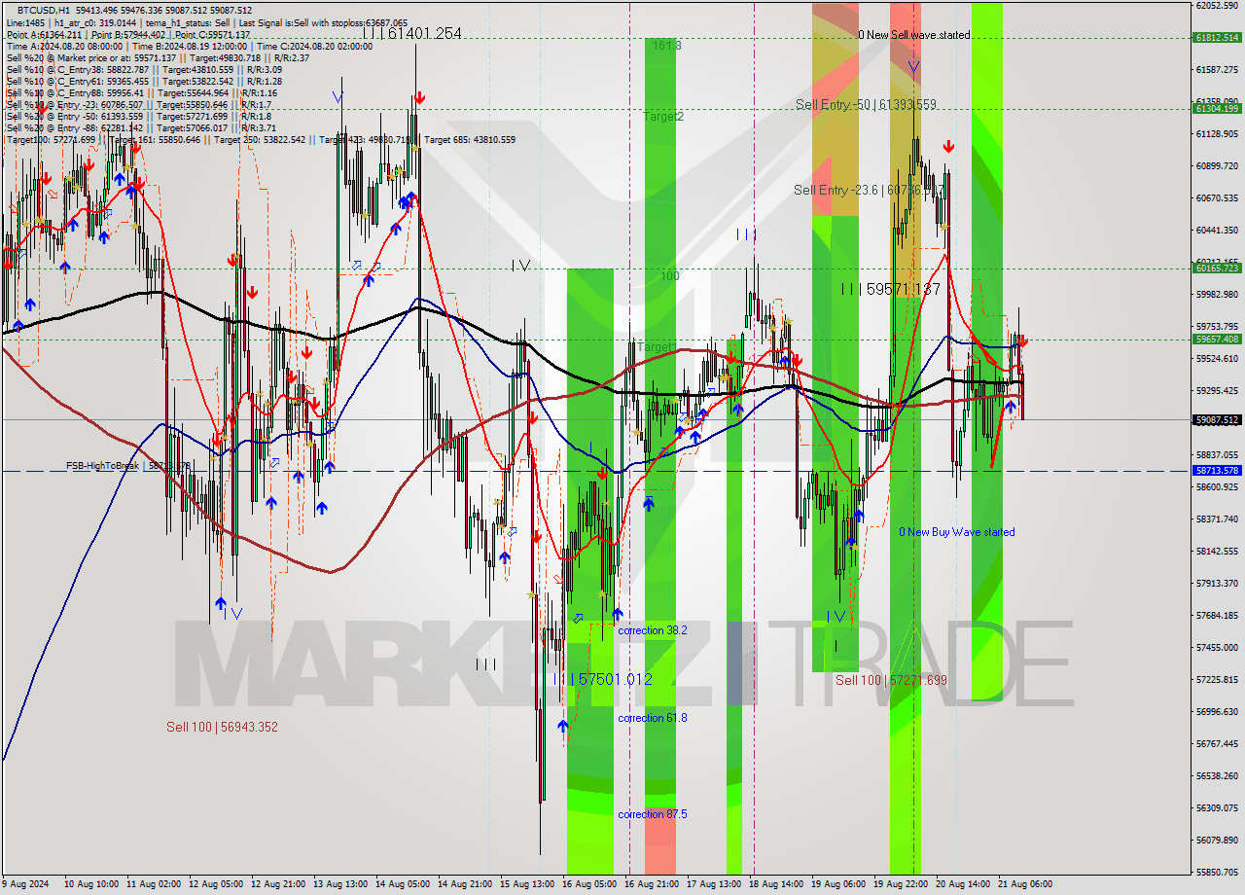This screenshot has height=895, width=1245.
Task: Click the '0 New Buy Wave started' label
Action: (x=956, y=532)
